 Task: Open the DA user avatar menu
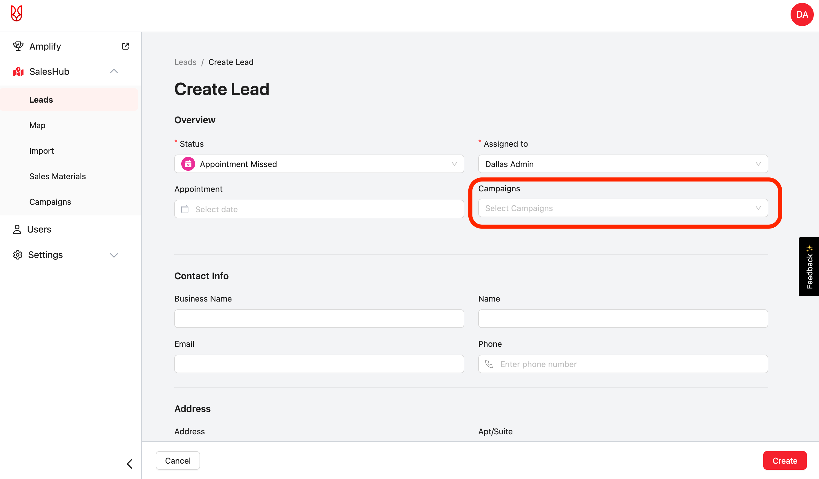pos(801,14)
